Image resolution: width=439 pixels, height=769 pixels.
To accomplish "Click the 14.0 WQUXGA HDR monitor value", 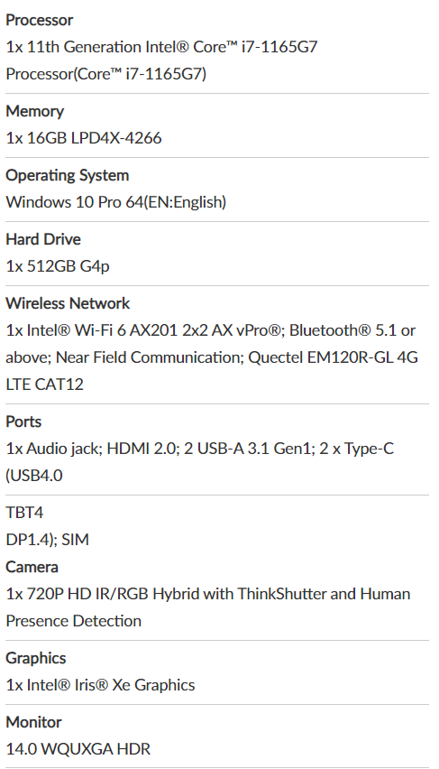I will [x=78, y=749].
